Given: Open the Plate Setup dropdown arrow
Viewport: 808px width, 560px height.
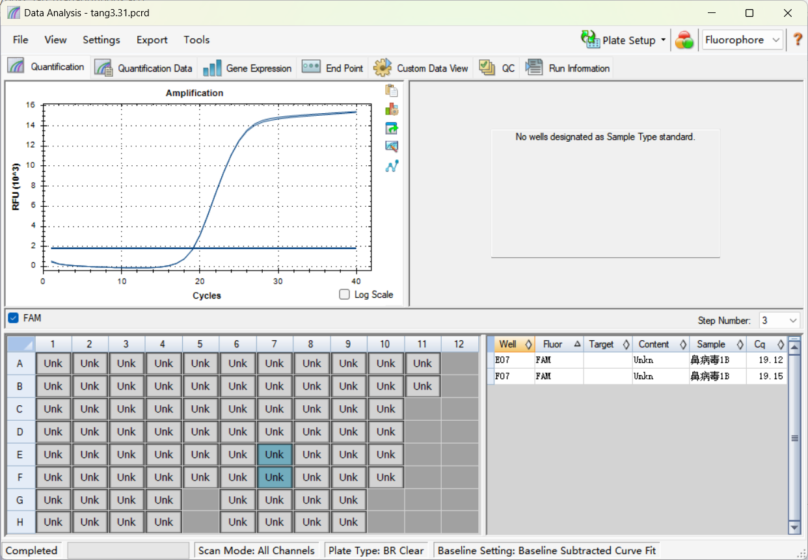Looking at the screenshot, I should (664, 40).
